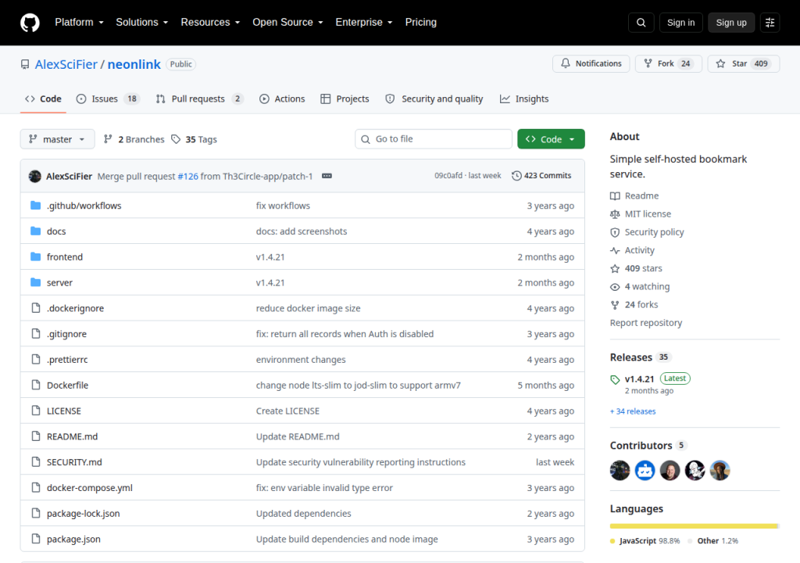View 35 Tags link
Viewport: 800px width, 563px height.
pyautogui.click(x=195, y=139)
